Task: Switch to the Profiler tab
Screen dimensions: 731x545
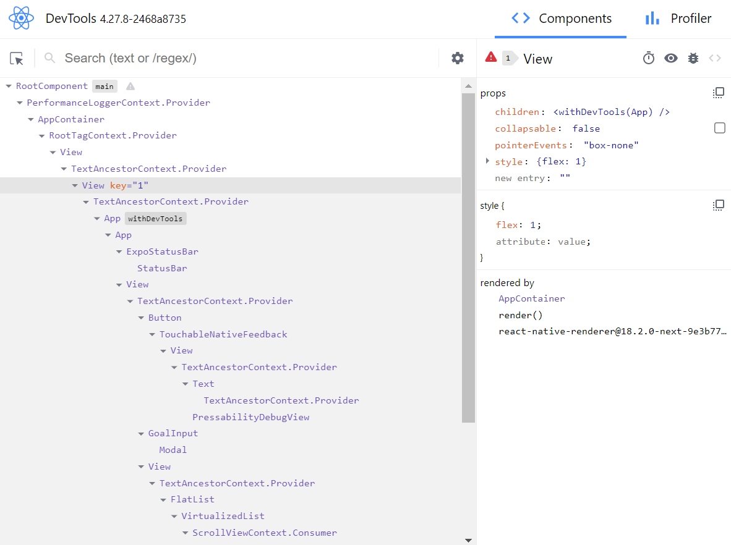Action: [x=679, y=19]
